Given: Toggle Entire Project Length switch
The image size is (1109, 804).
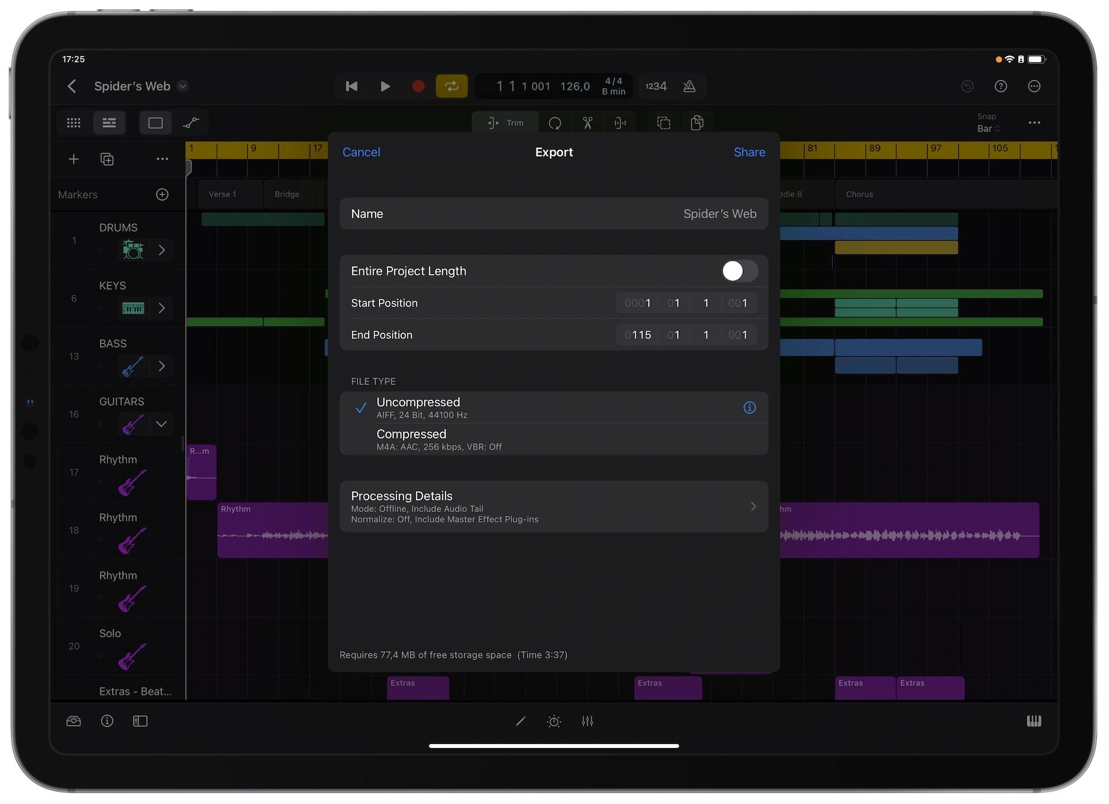Looking at the screenshot, I should pos(739,271).
